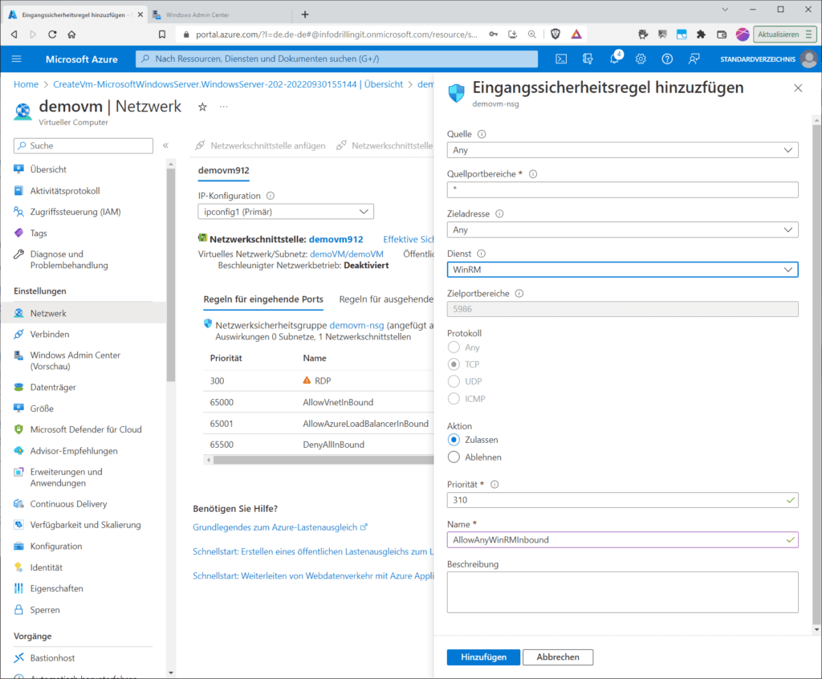Screen dimensions: 822x679
Task: Close the Eingangssicherheitsregel panel
Action: [798, 88]
